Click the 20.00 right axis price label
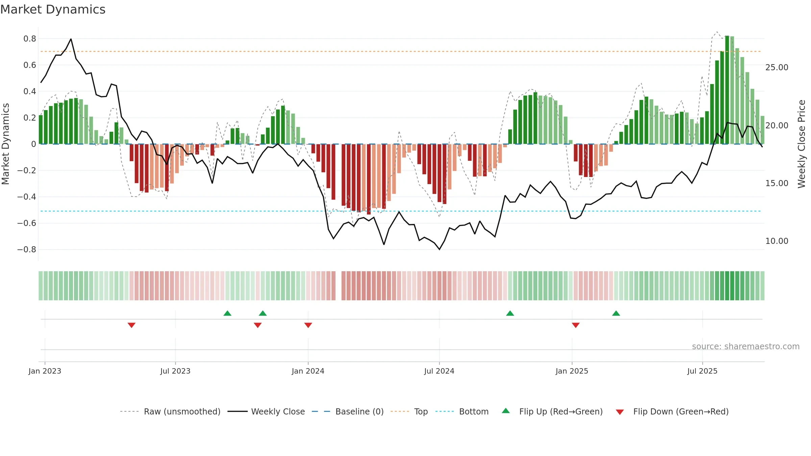The height and width of the screenshot is (456, 811). coord(777,126)
